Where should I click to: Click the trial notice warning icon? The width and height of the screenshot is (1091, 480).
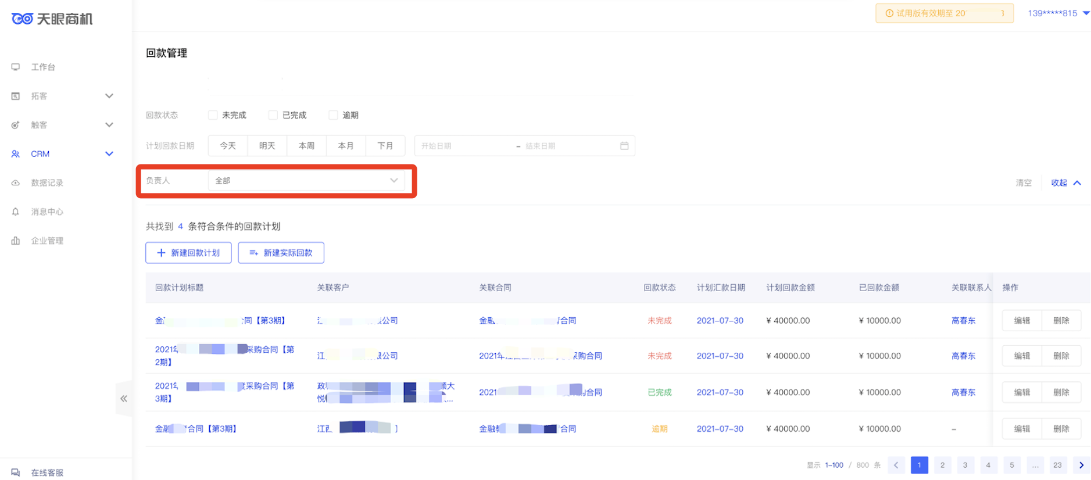[889, 13]
